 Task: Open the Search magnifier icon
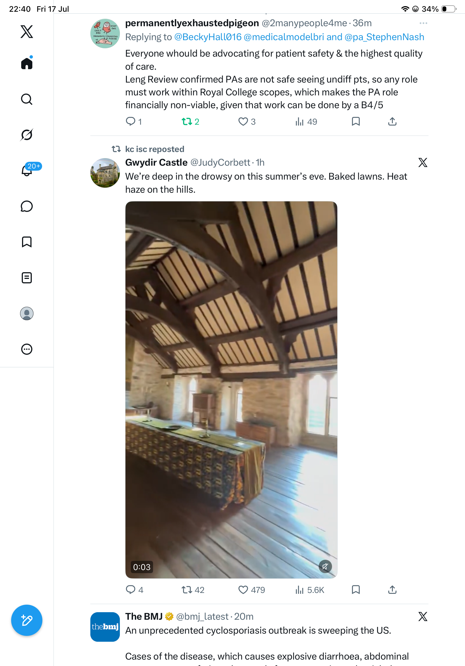(27, 99)
